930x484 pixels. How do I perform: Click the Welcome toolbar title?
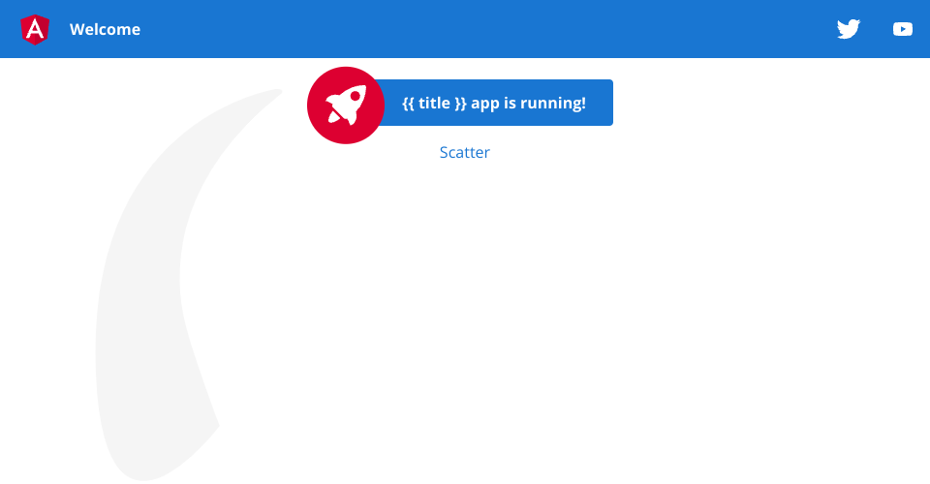[x=105, y=29]
